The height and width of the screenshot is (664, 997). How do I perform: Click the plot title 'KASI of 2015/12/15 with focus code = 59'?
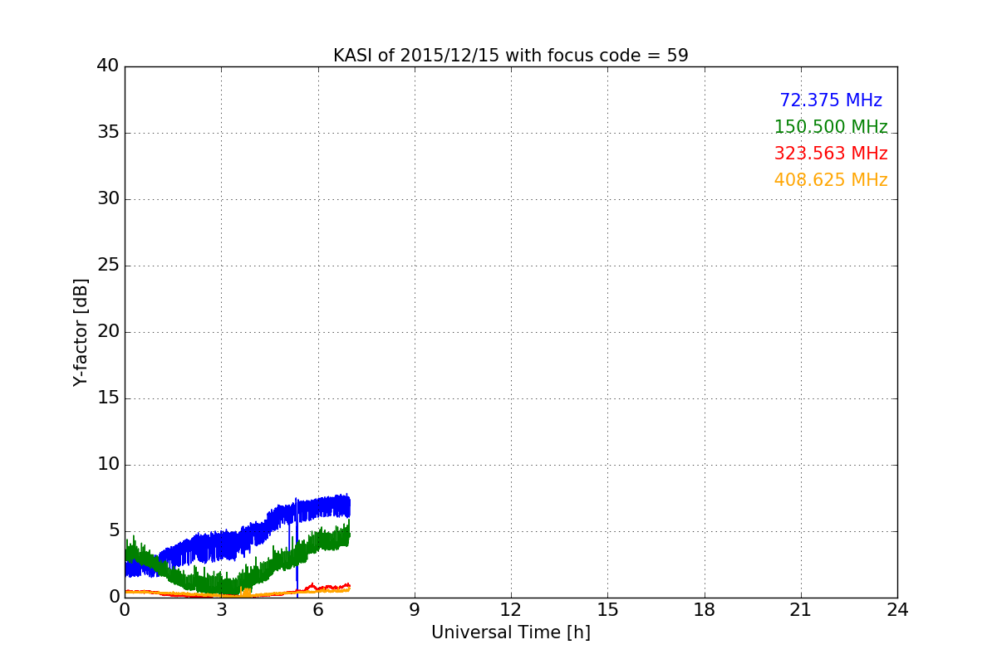coord(510,56)
